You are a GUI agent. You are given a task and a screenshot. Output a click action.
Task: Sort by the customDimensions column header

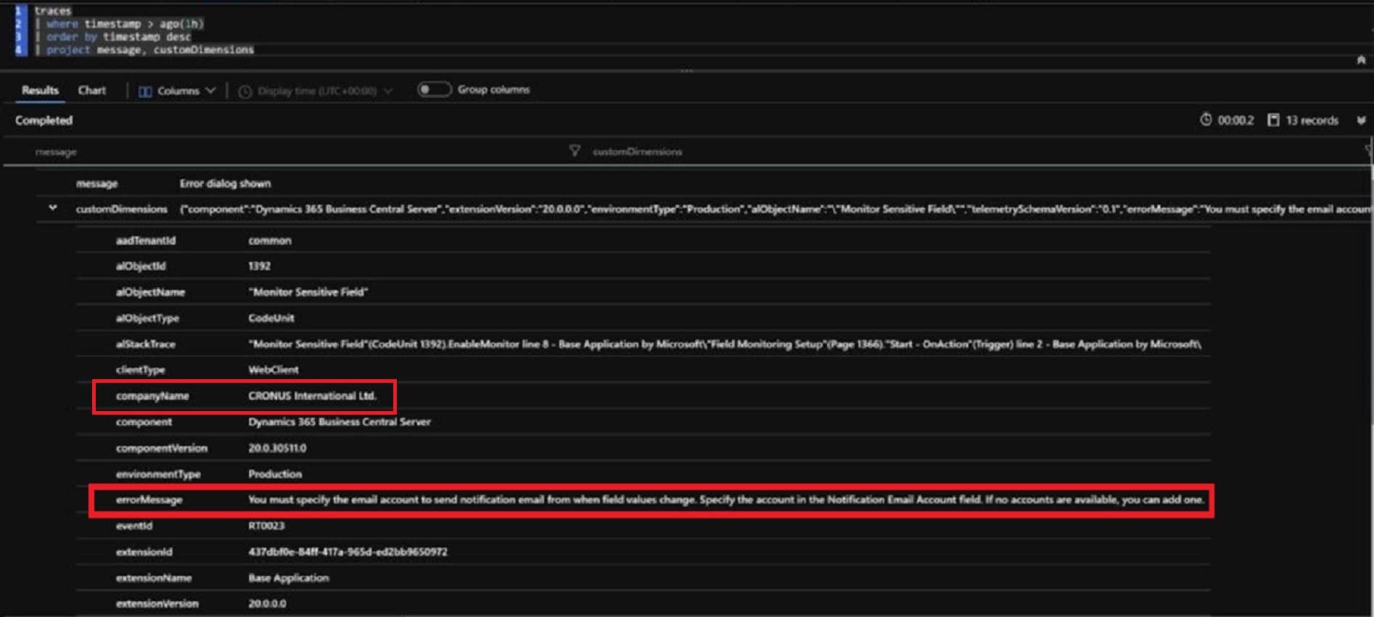click(x=637, y=152)
